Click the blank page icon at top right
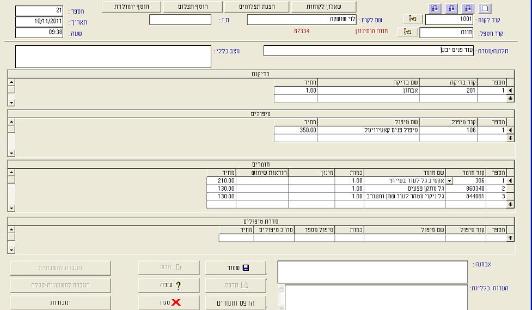This screenshot has height=310, width=532. tap(485, 9)
